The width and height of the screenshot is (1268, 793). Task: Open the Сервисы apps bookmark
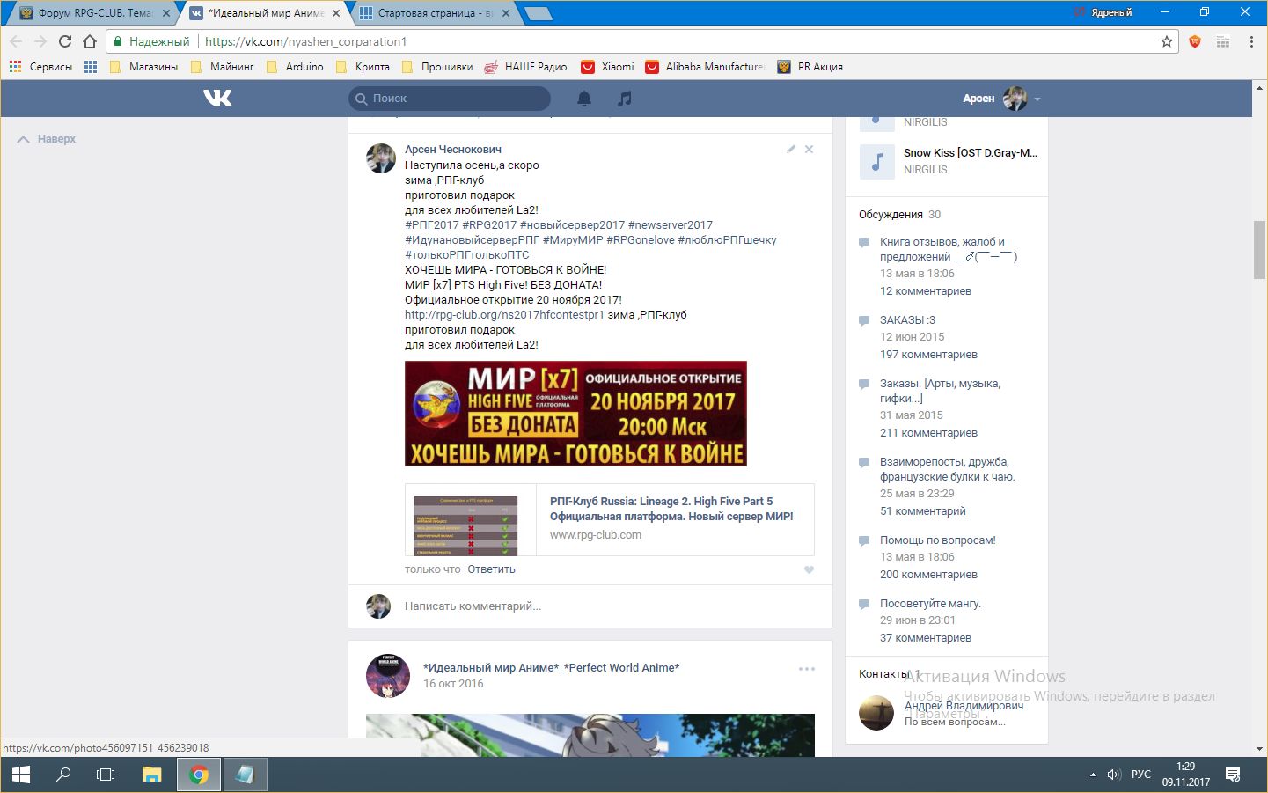40,67
